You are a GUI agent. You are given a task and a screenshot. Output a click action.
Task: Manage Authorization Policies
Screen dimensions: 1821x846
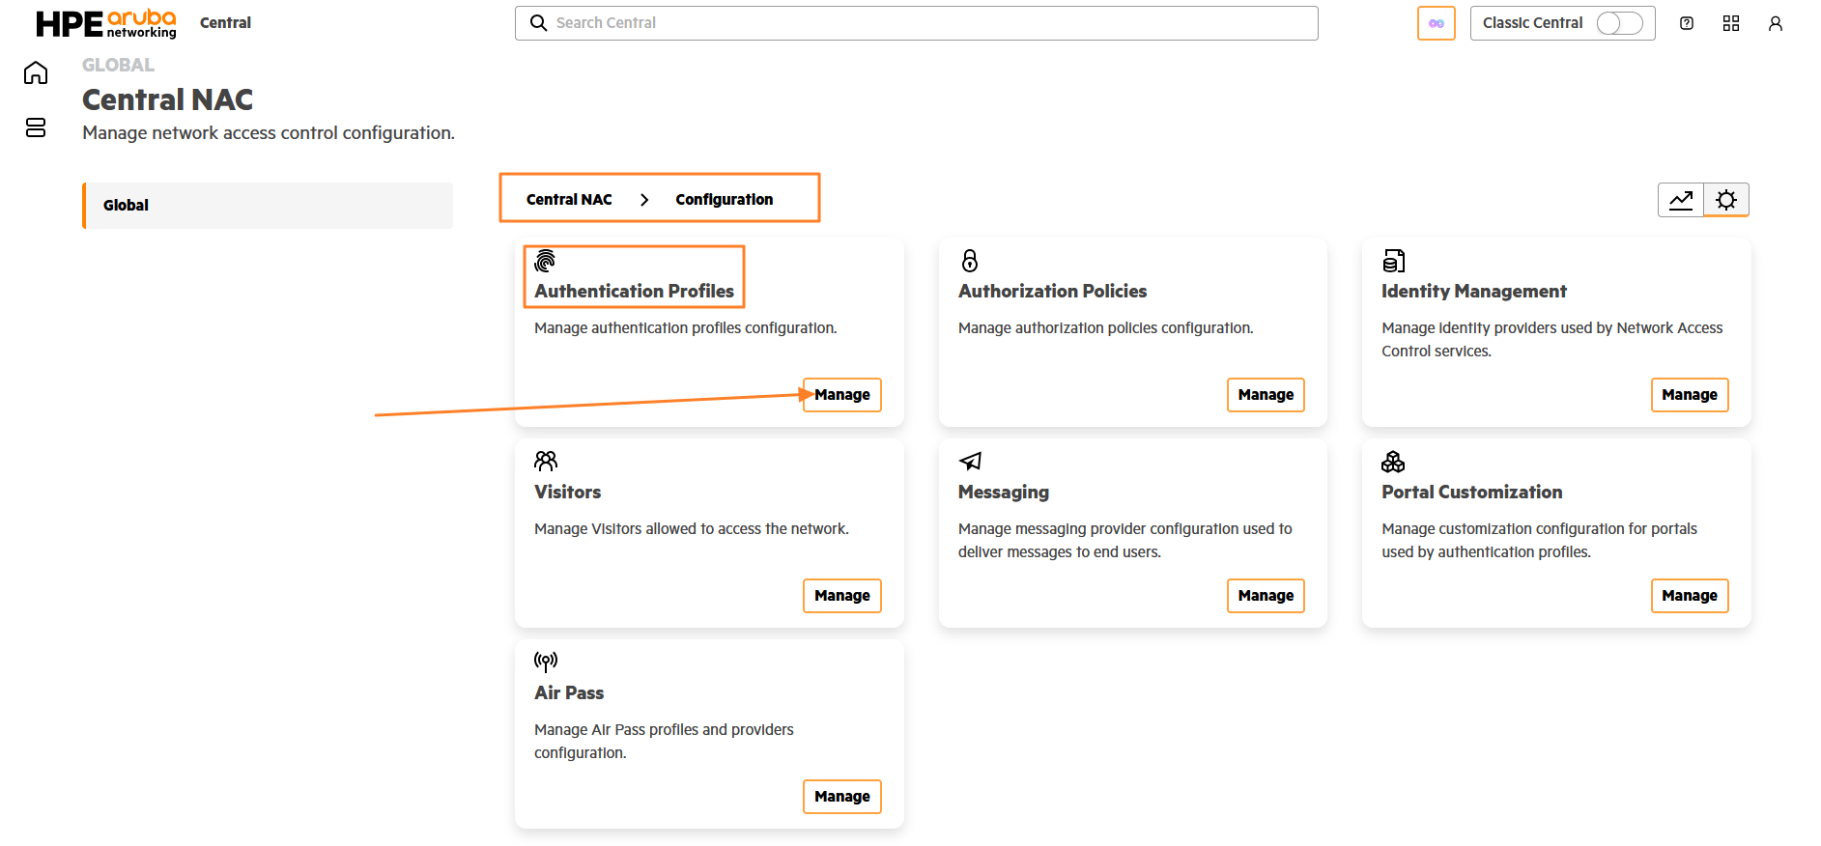pyautogui.click(x=1266, y=395)
